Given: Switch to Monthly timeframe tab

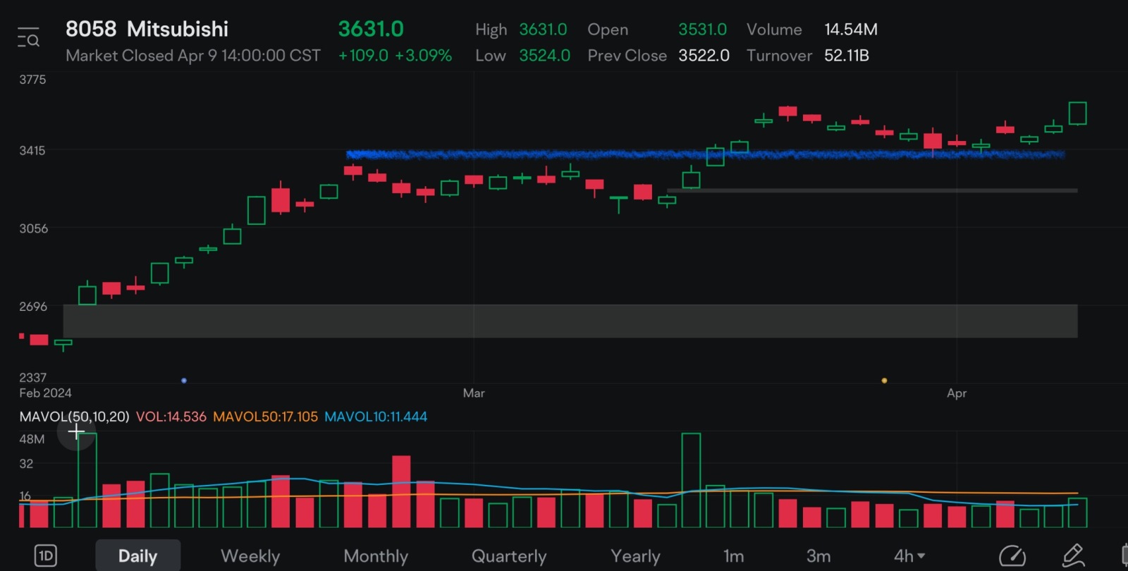Looking at the screenshot, I should coord(376,556).
